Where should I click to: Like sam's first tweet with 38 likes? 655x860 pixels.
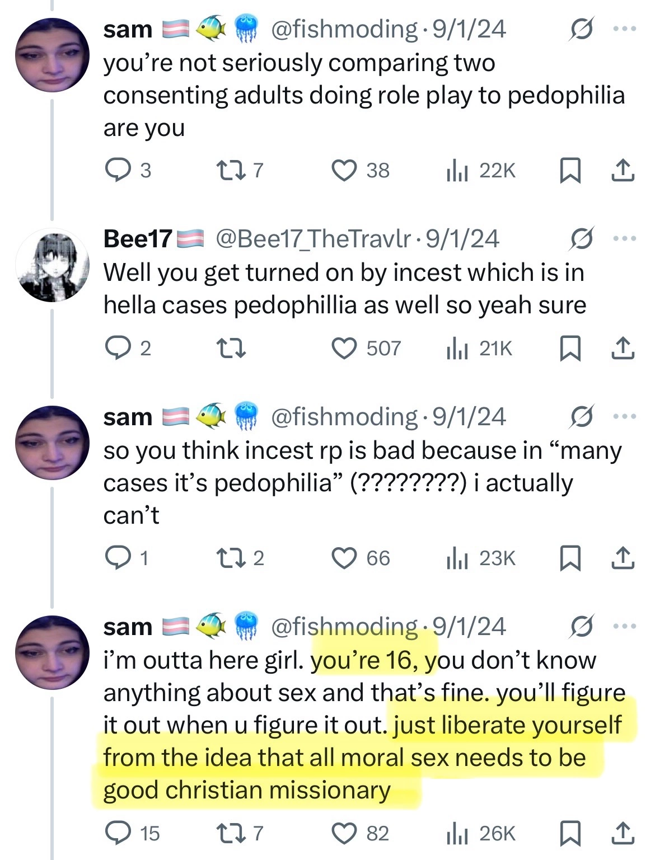[x=345, y=170]
